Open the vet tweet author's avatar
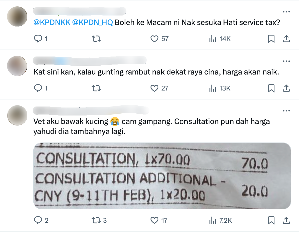This screenshot has width=299, height=232. coord(17,115)
